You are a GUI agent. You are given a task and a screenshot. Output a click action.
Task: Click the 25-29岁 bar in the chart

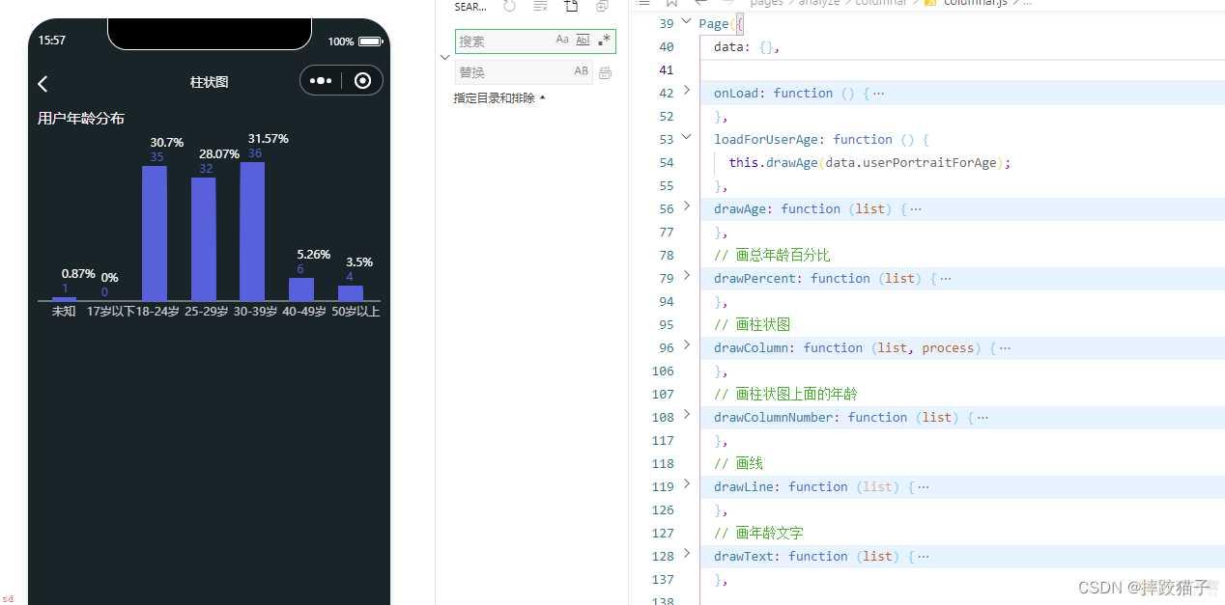point(204,239)
